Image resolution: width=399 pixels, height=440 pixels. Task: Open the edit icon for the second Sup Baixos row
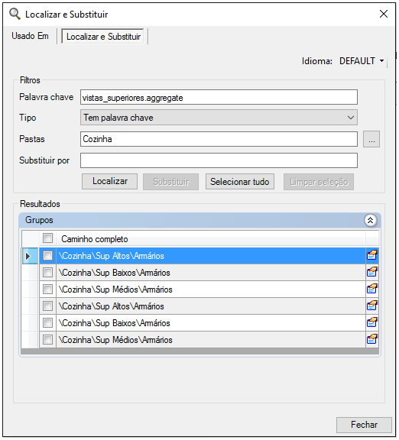pyautogui.click(x=371, y=322)
